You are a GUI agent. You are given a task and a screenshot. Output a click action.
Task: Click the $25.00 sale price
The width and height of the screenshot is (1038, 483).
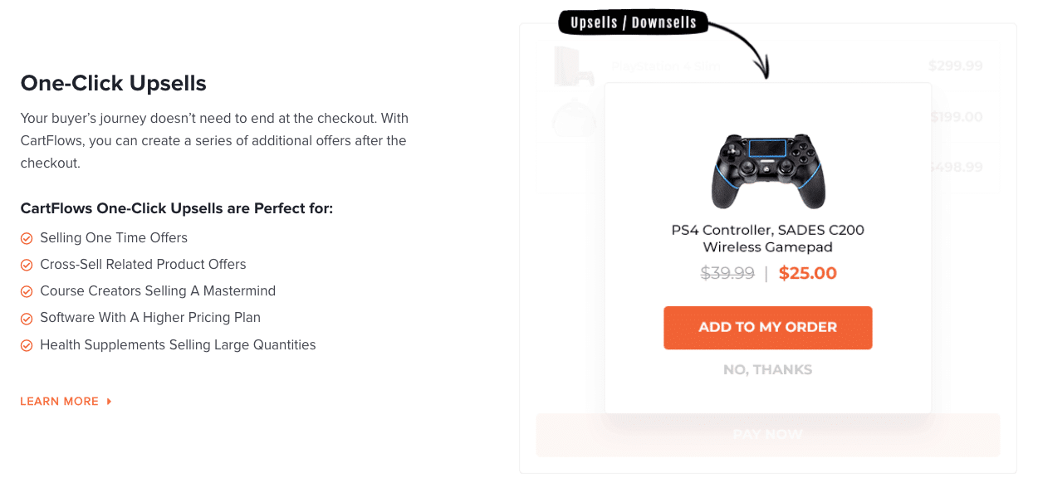pyautogui.click(x=808, y=273)
